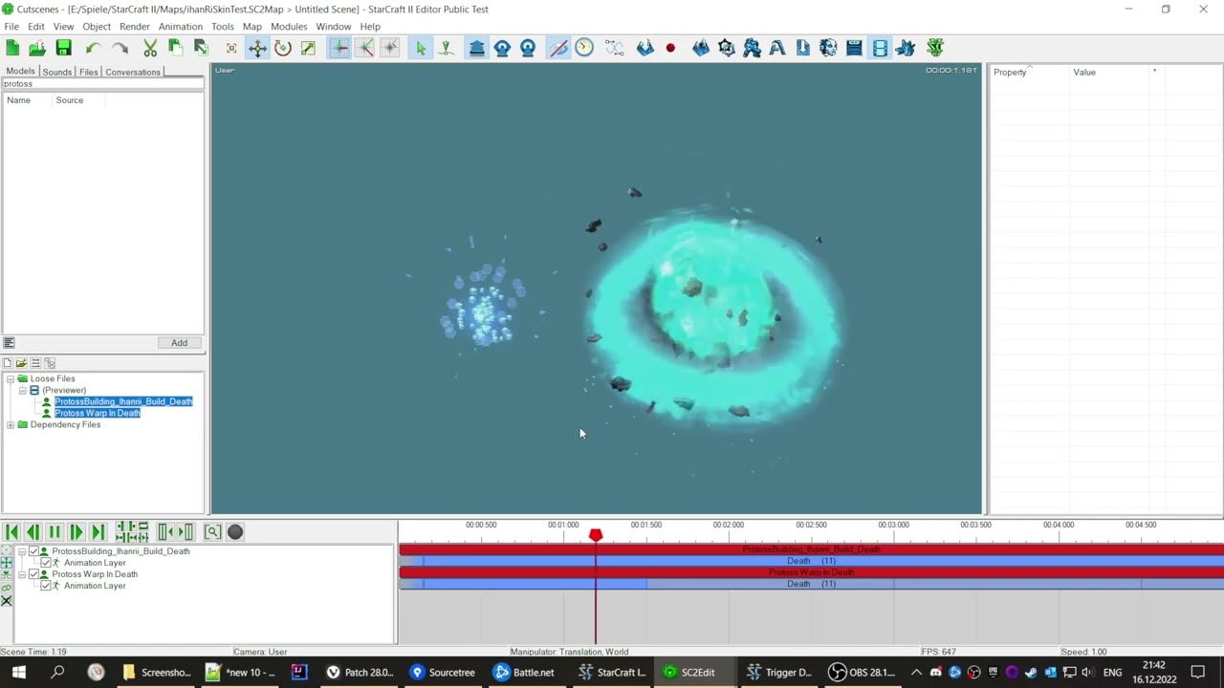Click the Open file toolbar icon

[37, 48]
